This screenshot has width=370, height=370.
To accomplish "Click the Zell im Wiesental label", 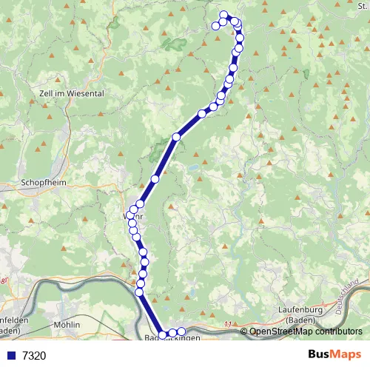I will coord(72,93).
